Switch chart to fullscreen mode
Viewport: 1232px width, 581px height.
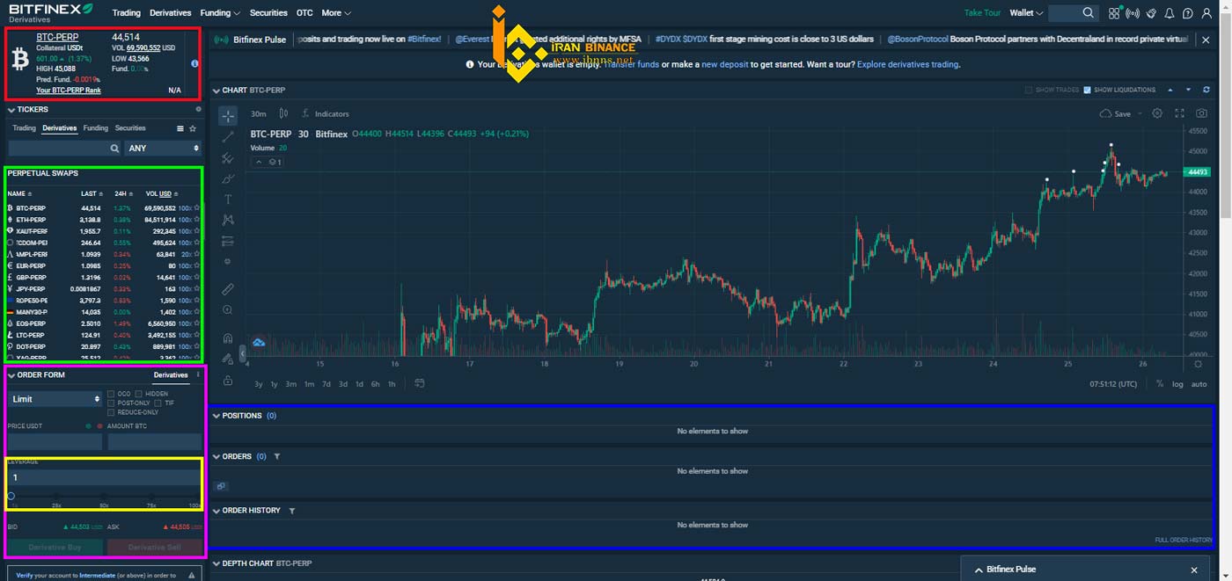click(x=1179, y=113)
